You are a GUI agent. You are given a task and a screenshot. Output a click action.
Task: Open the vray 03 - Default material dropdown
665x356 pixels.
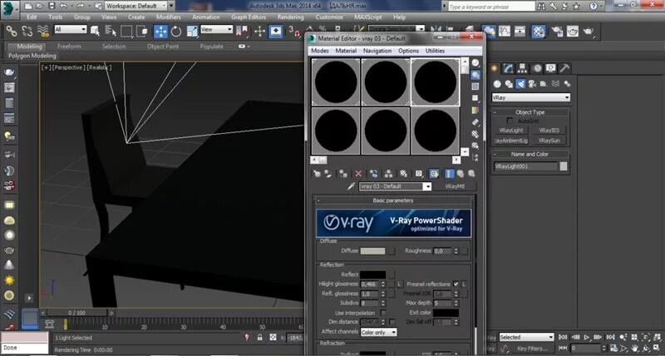point(396,186)
